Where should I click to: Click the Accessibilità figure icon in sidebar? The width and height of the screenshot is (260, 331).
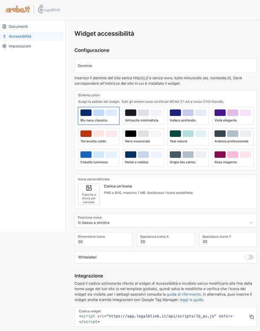coord(4,36)
